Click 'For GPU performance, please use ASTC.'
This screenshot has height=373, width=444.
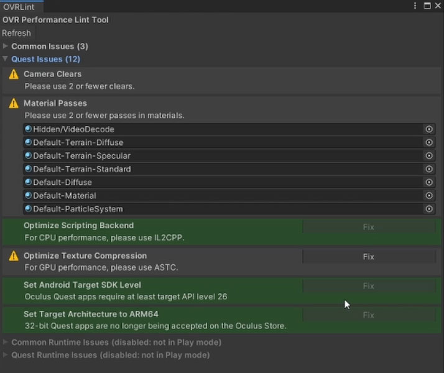click(101, 267)
